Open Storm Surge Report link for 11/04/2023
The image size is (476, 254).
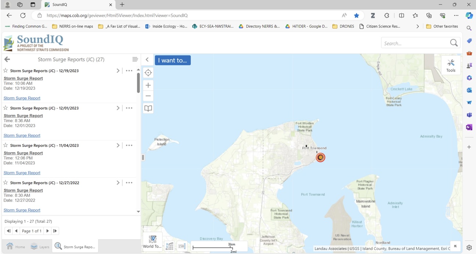pyautogui.click(x=22, y=173)
